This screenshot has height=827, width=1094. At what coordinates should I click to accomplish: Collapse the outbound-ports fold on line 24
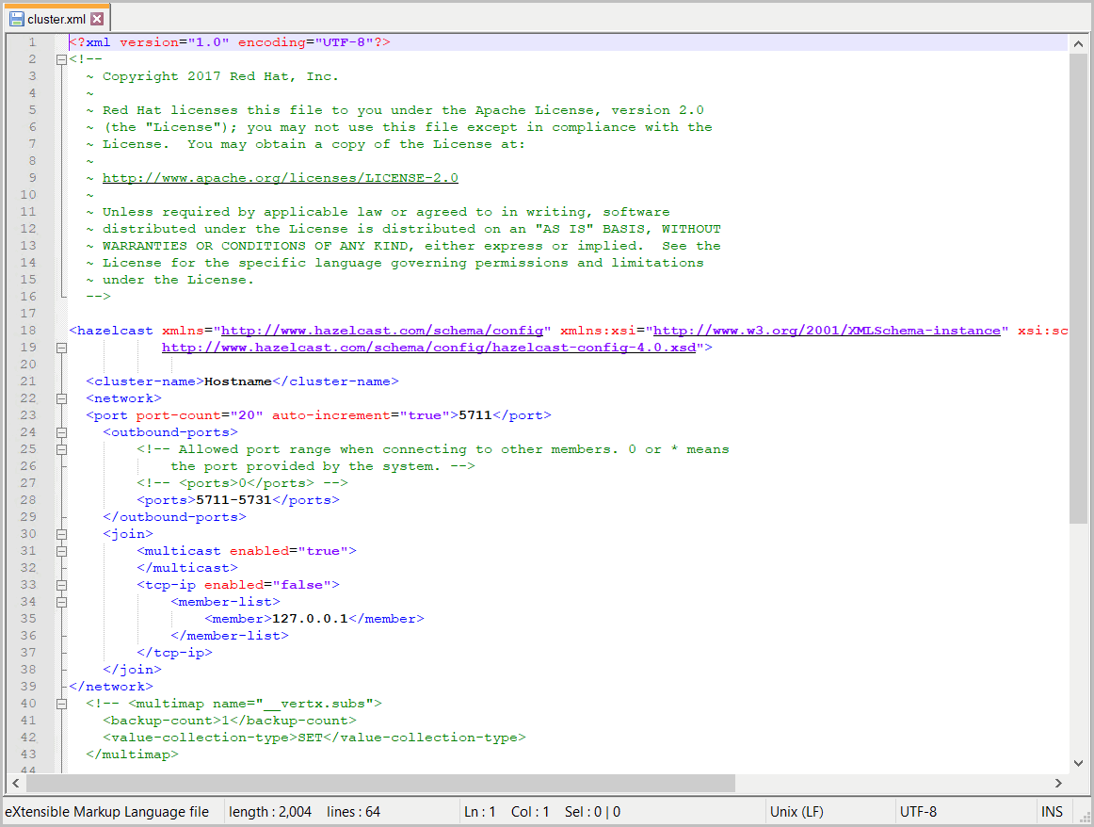pos(61,432)
